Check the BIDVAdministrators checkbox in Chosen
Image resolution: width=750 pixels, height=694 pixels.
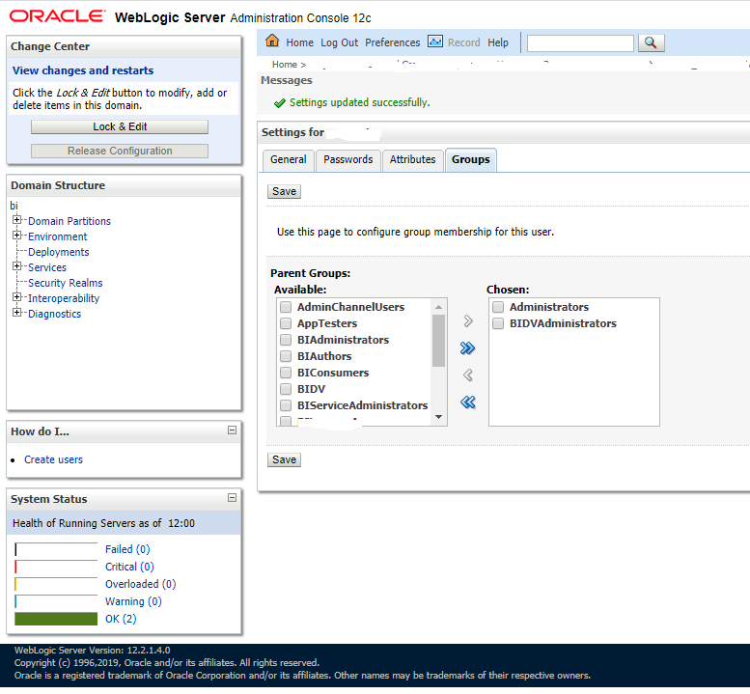[498, 323]
